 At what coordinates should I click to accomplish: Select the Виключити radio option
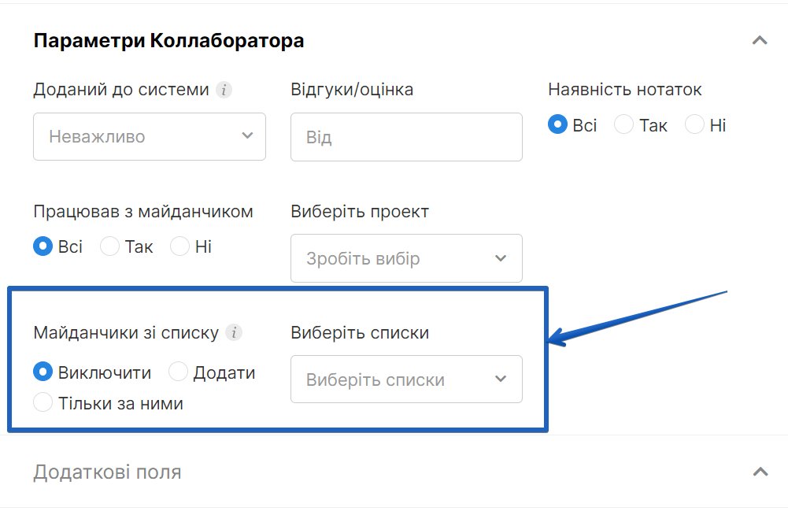click(43, 372)
